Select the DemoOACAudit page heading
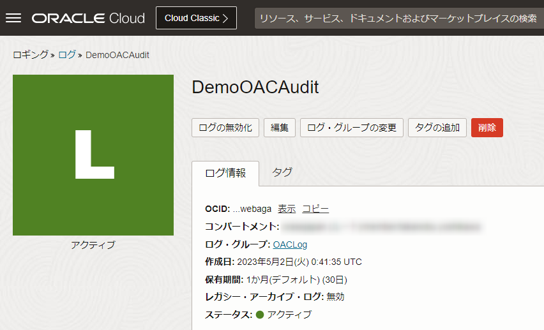This screenshot has width=544, height=330. [255, 87]
